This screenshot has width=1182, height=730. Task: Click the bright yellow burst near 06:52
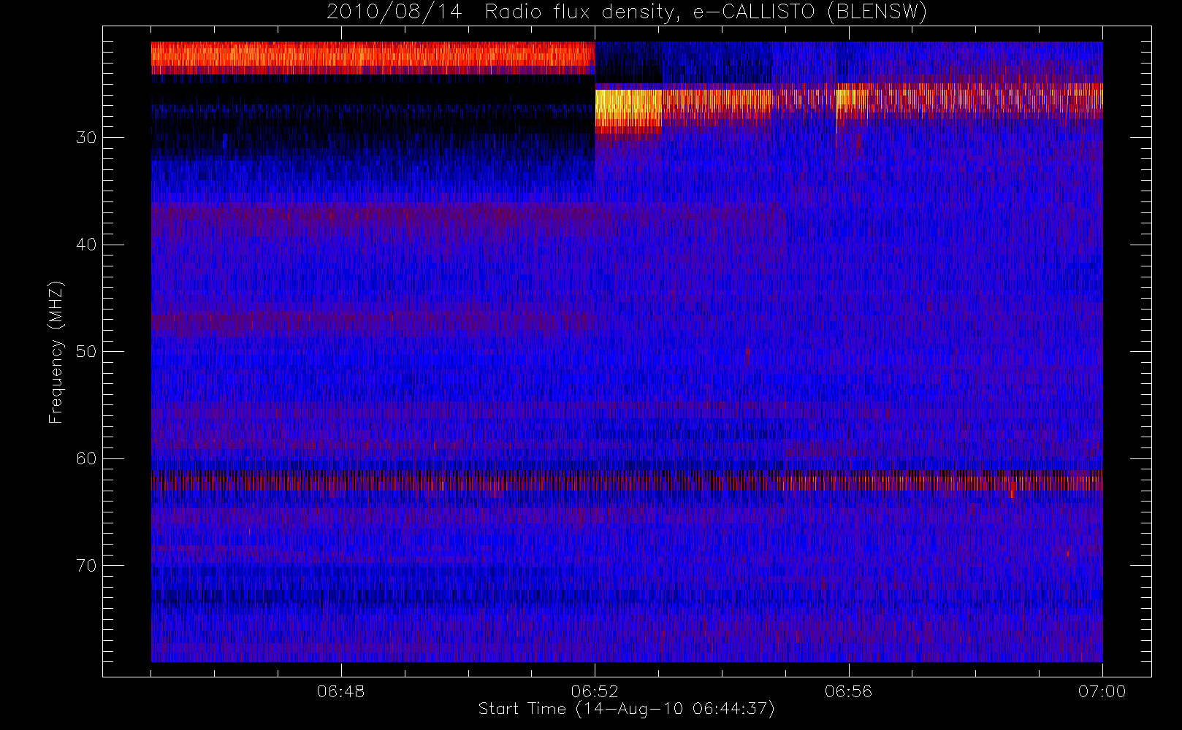628,108
